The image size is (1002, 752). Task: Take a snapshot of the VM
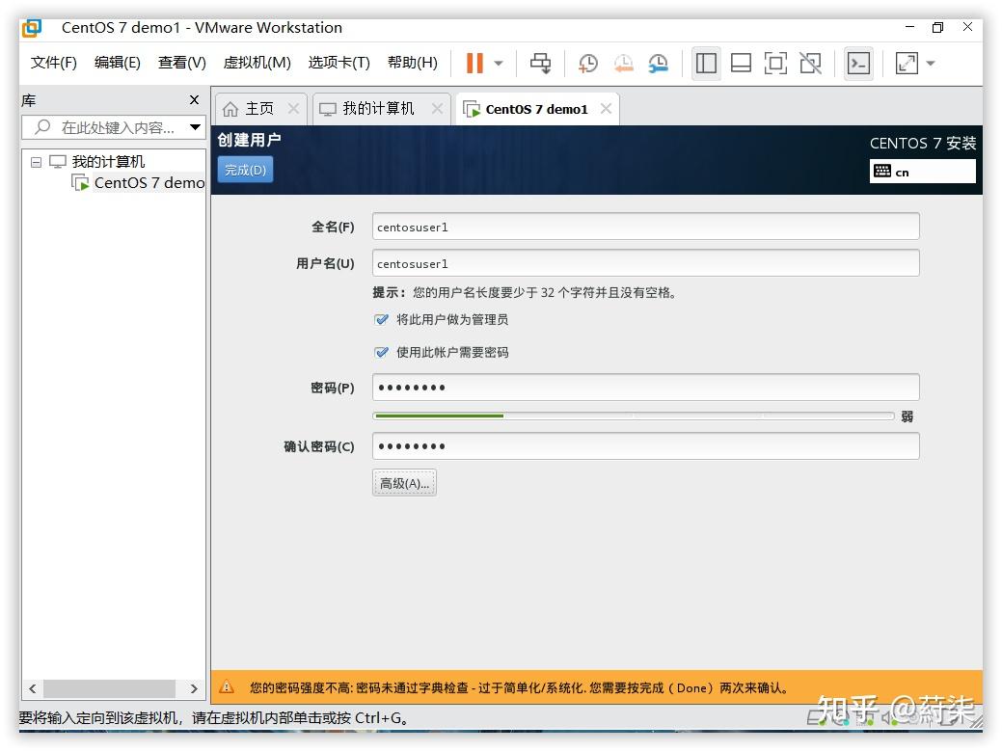click(x=588, y=63)
